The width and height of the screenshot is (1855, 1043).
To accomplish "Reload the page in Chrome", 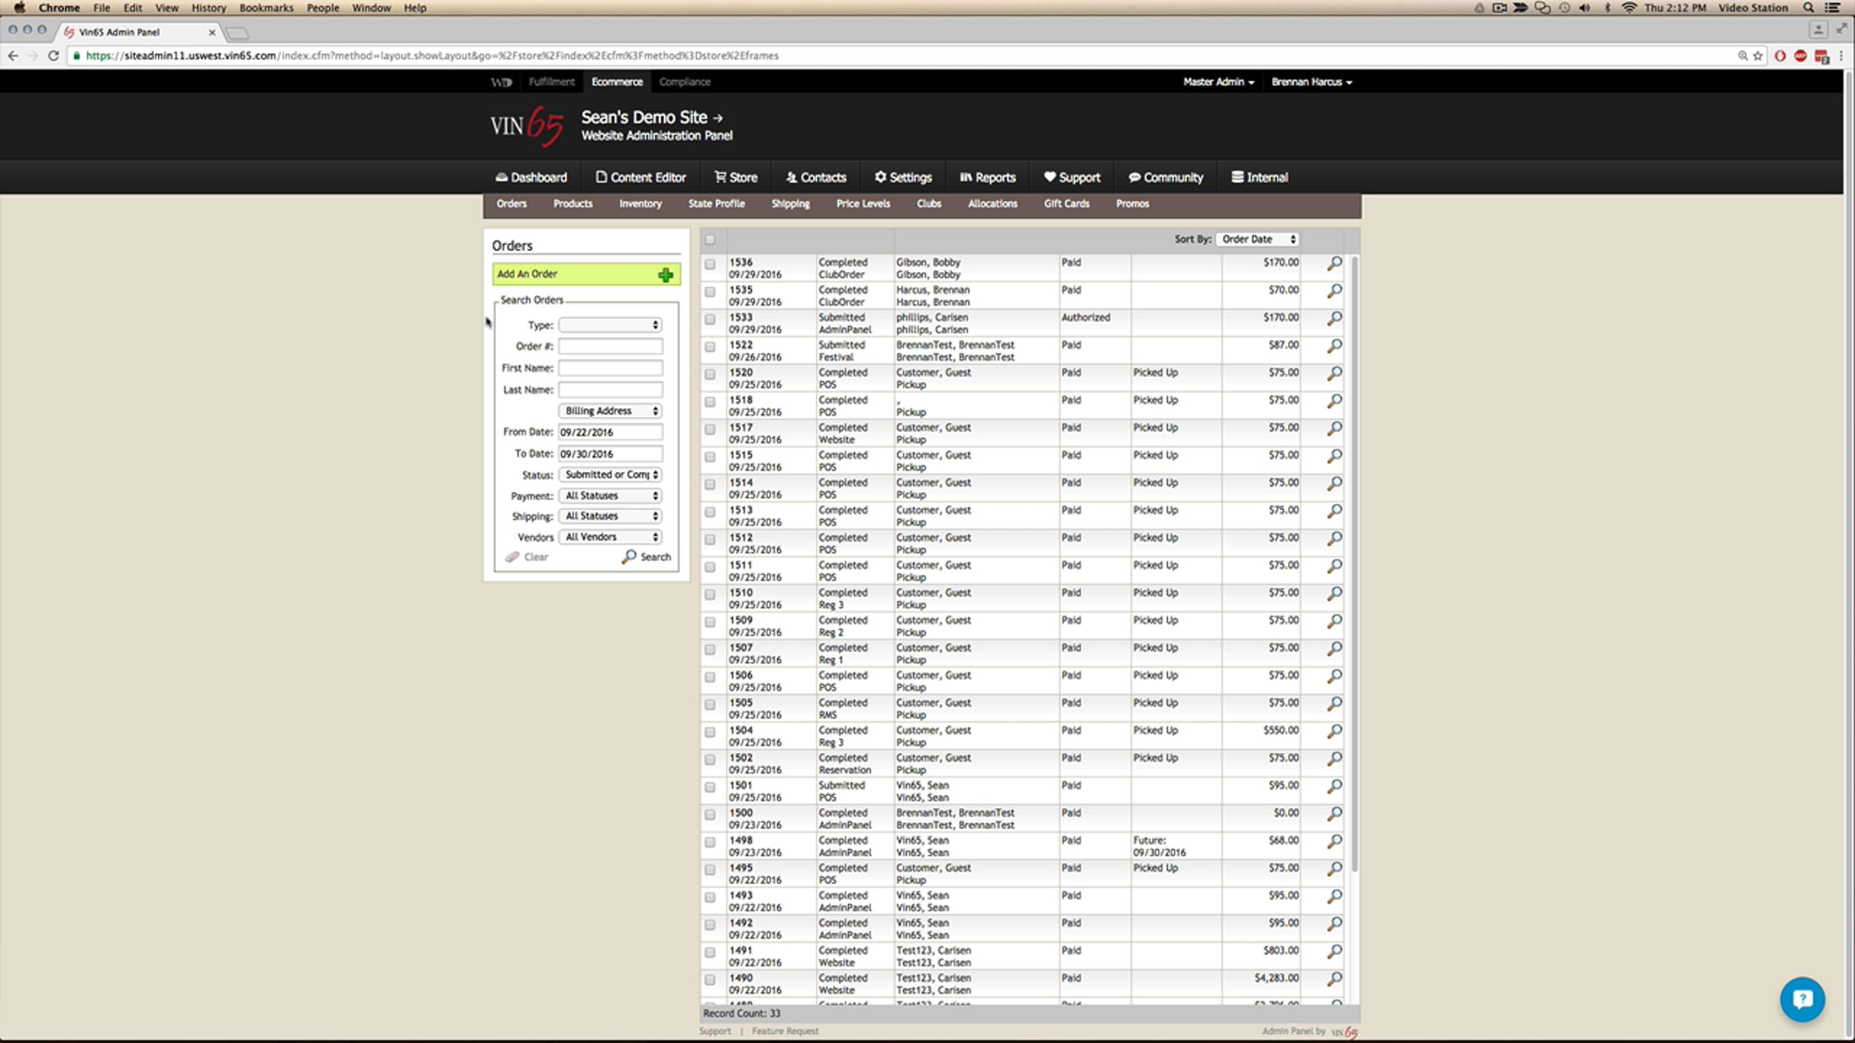I will click(53, 56).
